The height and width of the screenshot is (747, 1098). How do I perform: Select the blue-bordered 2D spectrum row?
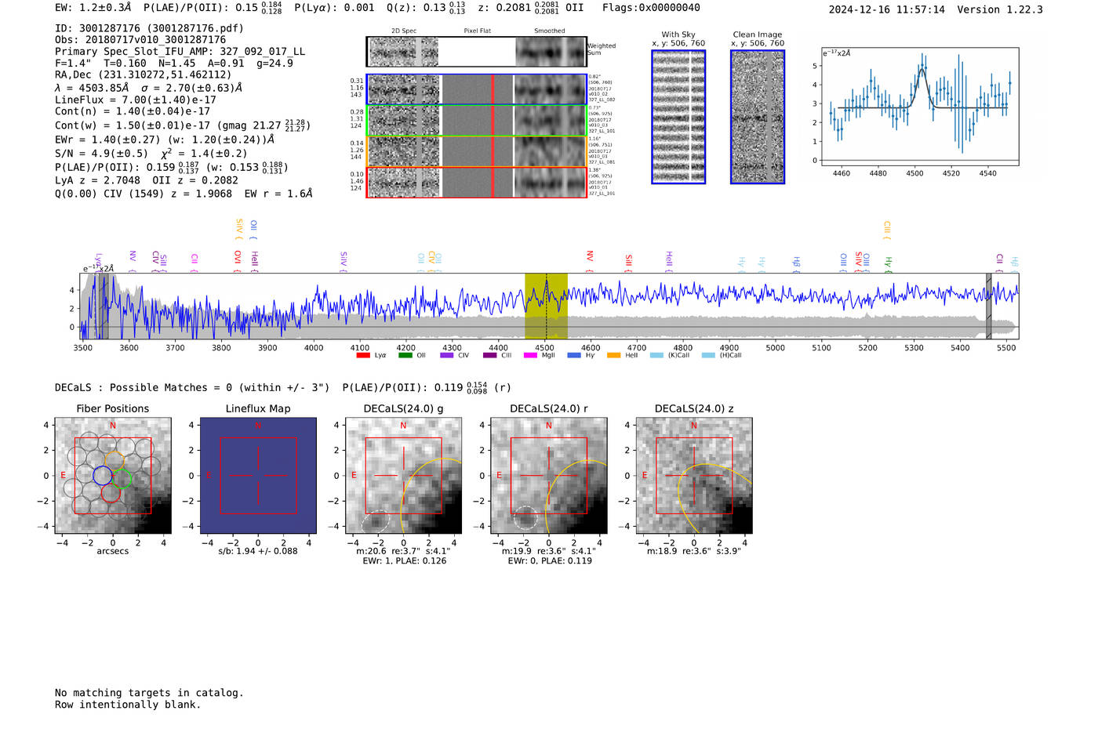point(477,89)
